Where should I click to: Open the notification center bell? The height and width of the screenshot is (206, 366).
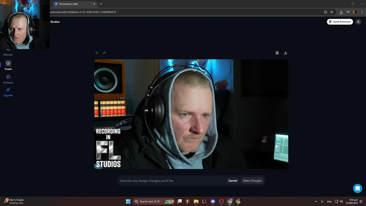361,201
